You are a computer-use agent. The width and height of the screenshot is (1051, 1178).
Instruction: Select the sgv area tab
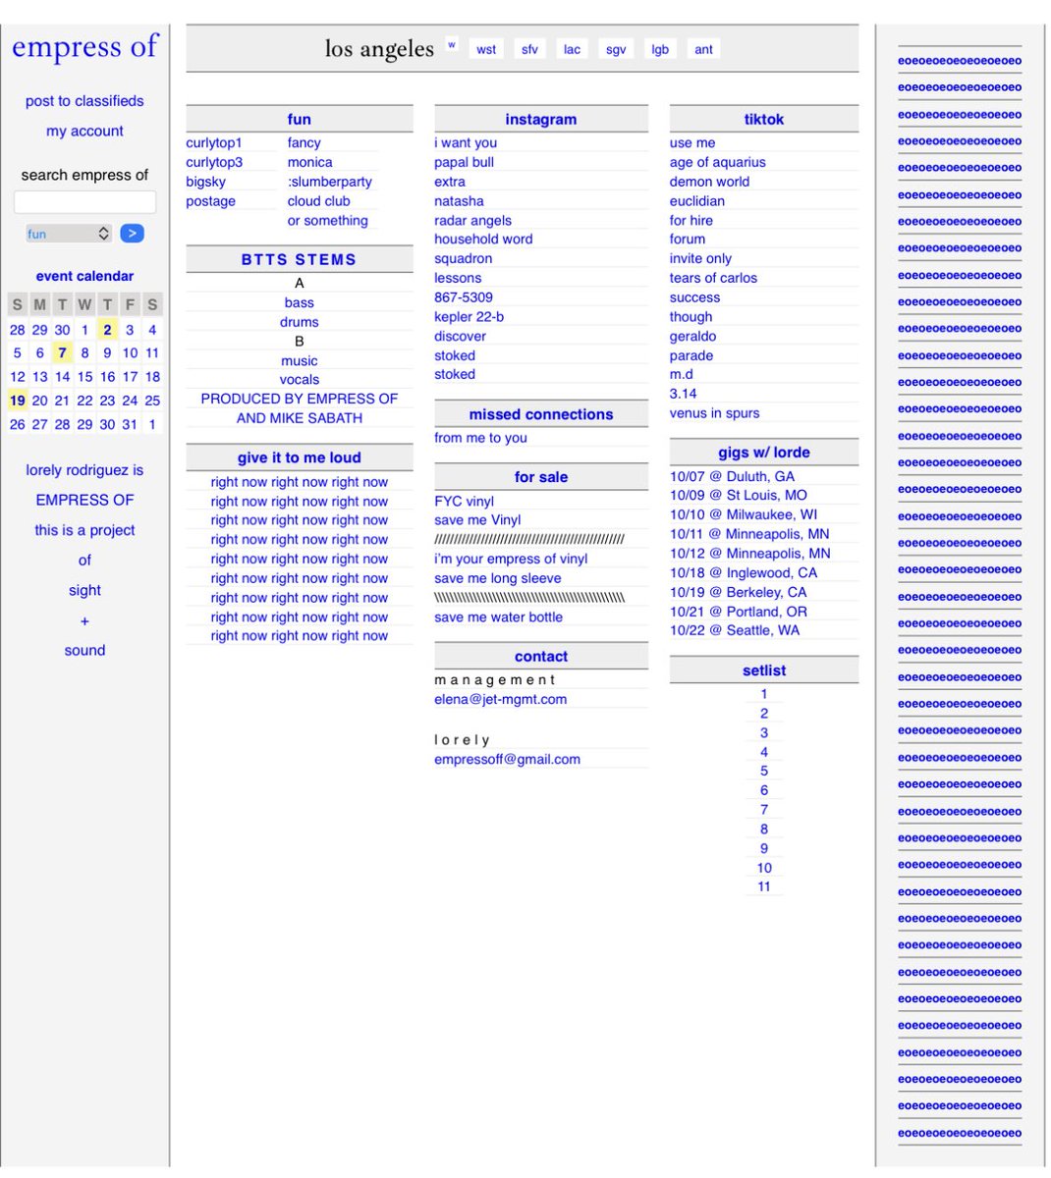616,49
